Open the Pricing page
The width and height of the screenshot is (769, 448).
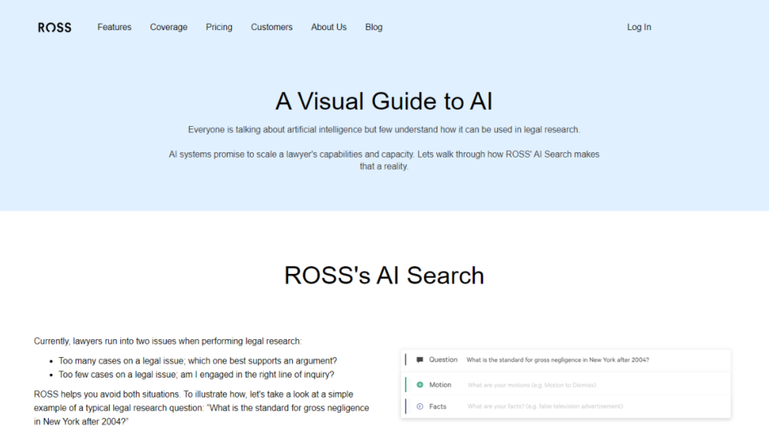pos(219,28)
